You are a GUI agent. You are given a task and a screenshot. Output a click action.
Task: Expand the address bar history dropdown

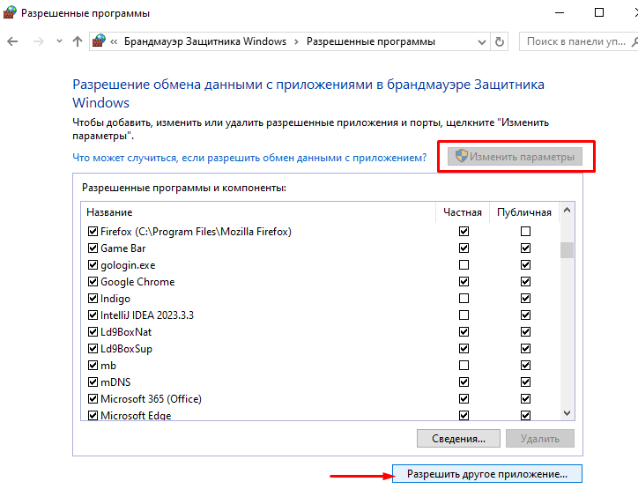click(x=482, y=42)
